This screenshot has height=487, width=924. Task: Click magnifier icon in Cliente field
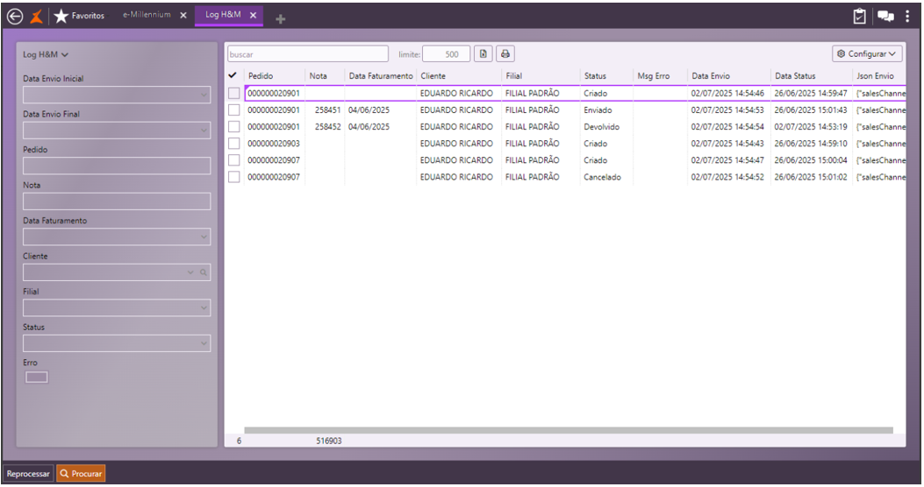tap(204, 272)
